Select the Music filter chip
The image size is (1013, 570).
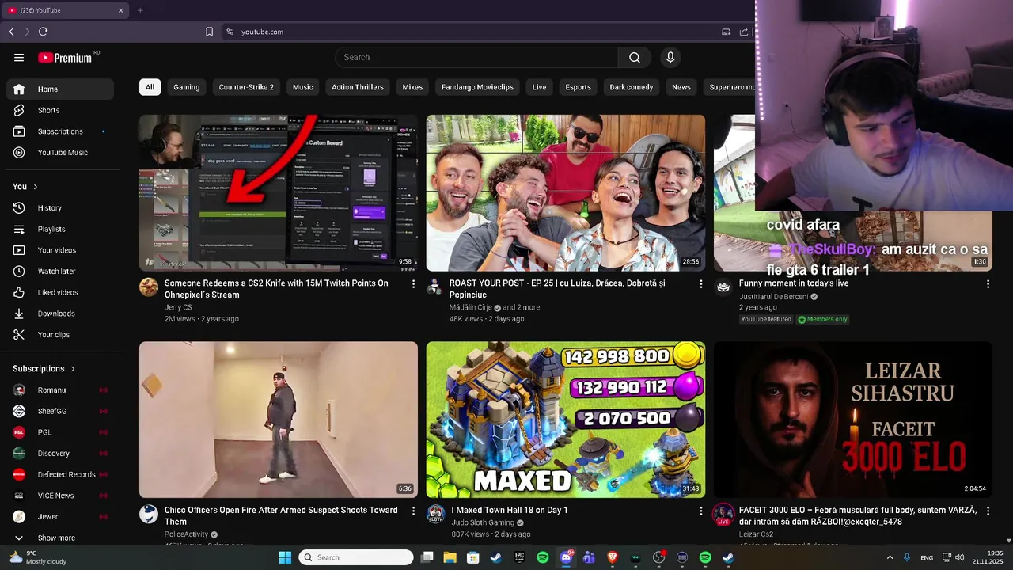[303, 87]
